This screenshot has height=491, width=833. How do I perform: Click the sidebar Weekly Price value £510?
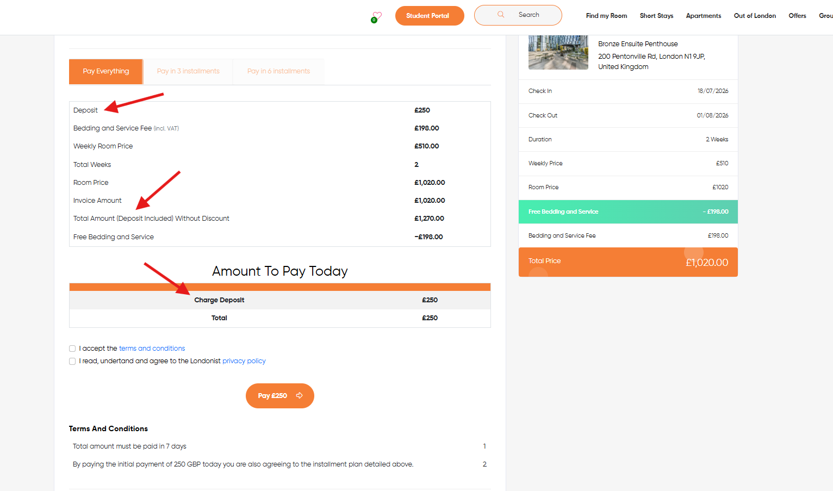click(722, 164)
